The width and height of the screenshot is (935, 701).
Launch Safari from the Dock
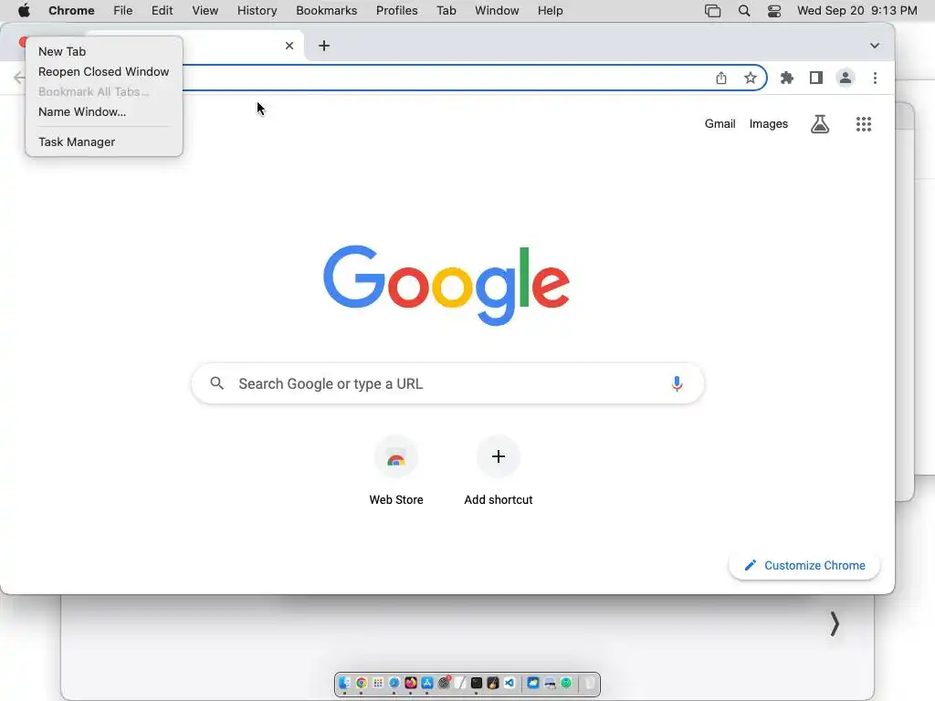click(394, 683)
